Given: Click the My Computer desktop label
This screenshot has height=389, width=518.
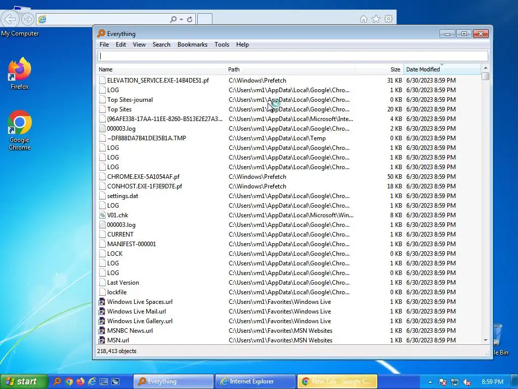Looking at the screenshot, I should 20,33.
